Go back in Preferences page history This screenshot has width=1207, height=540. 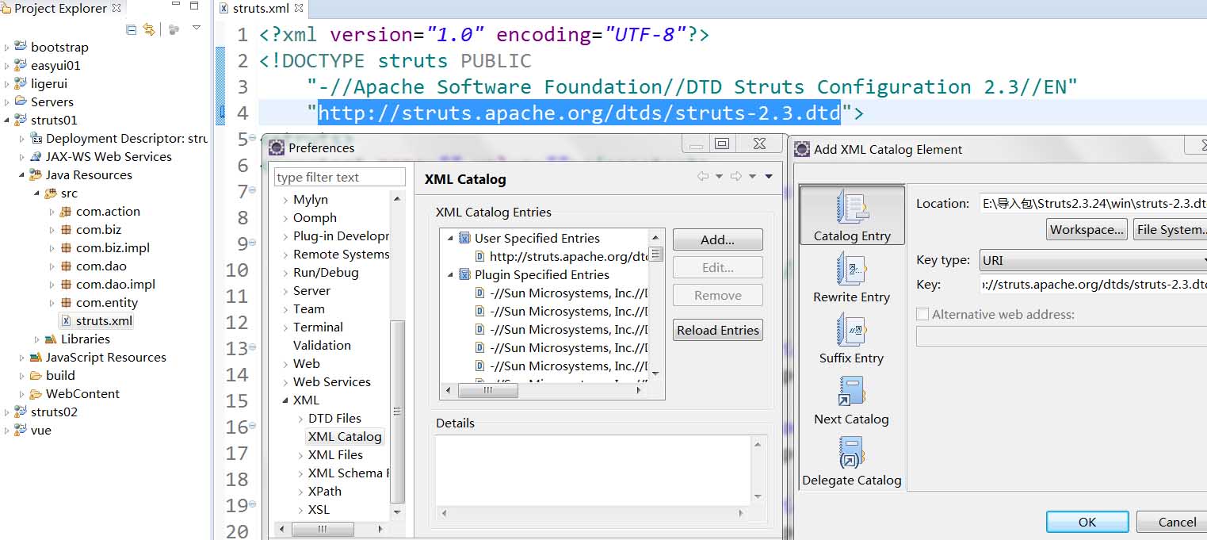(x=703, y=177)
